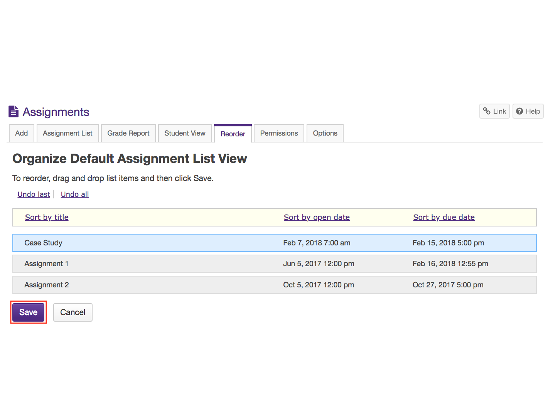Viewport: 548px width, 411px height.
Task: Switch to the Grade Report tab
Action: tap(128, 133)
